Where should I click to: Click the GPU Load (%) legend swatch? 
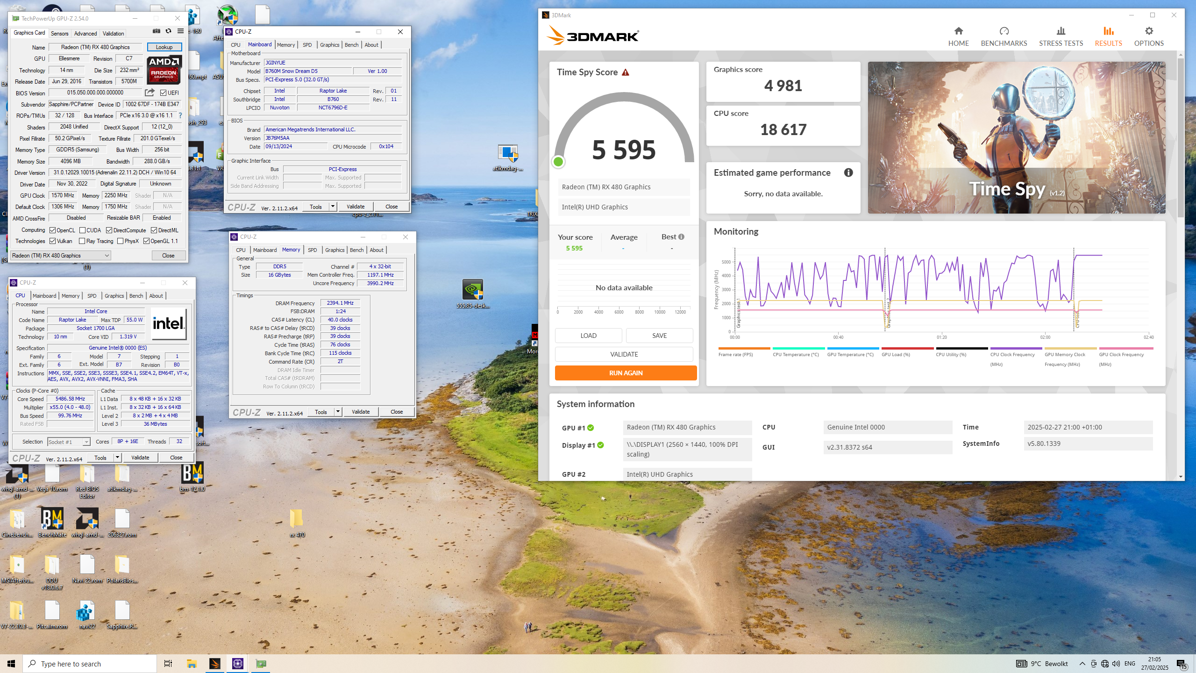coord(907,348)
